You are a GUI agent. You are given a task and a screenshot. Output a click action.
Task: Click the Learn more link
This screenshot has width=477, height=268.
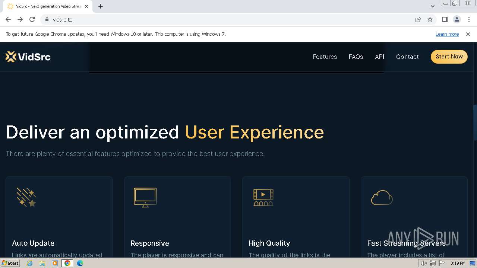[447, 34]
